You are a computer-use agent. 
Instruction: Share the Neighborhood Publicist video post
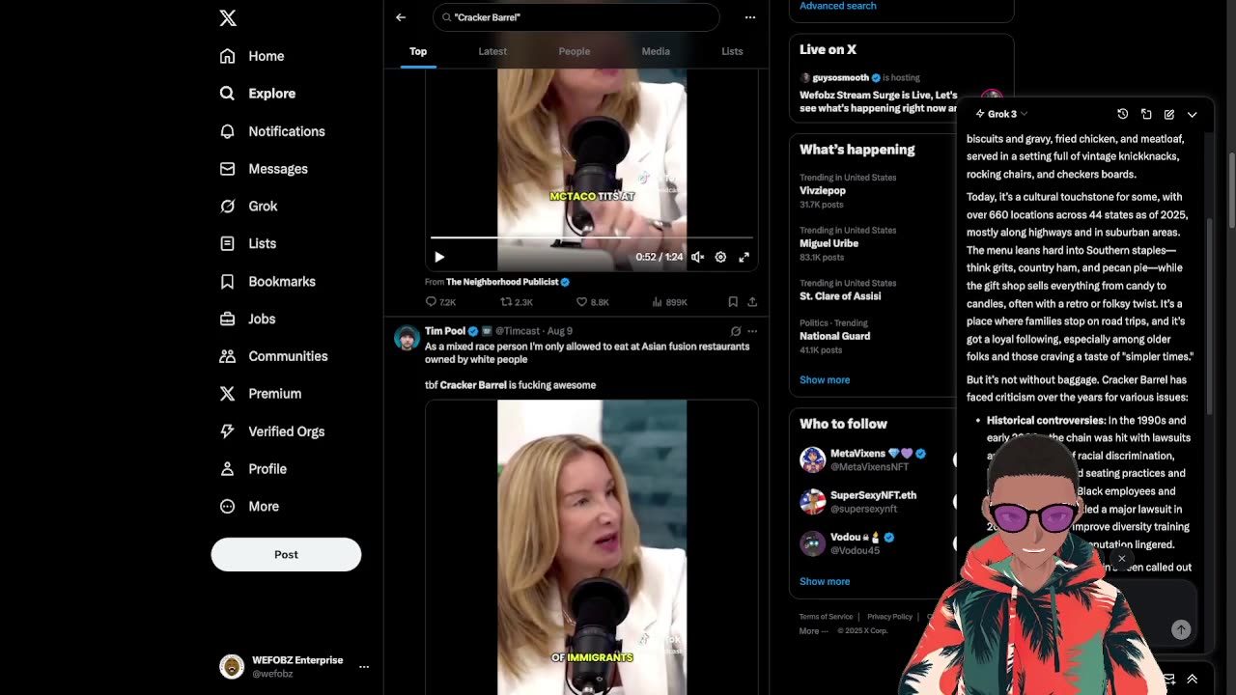[752, 302]
